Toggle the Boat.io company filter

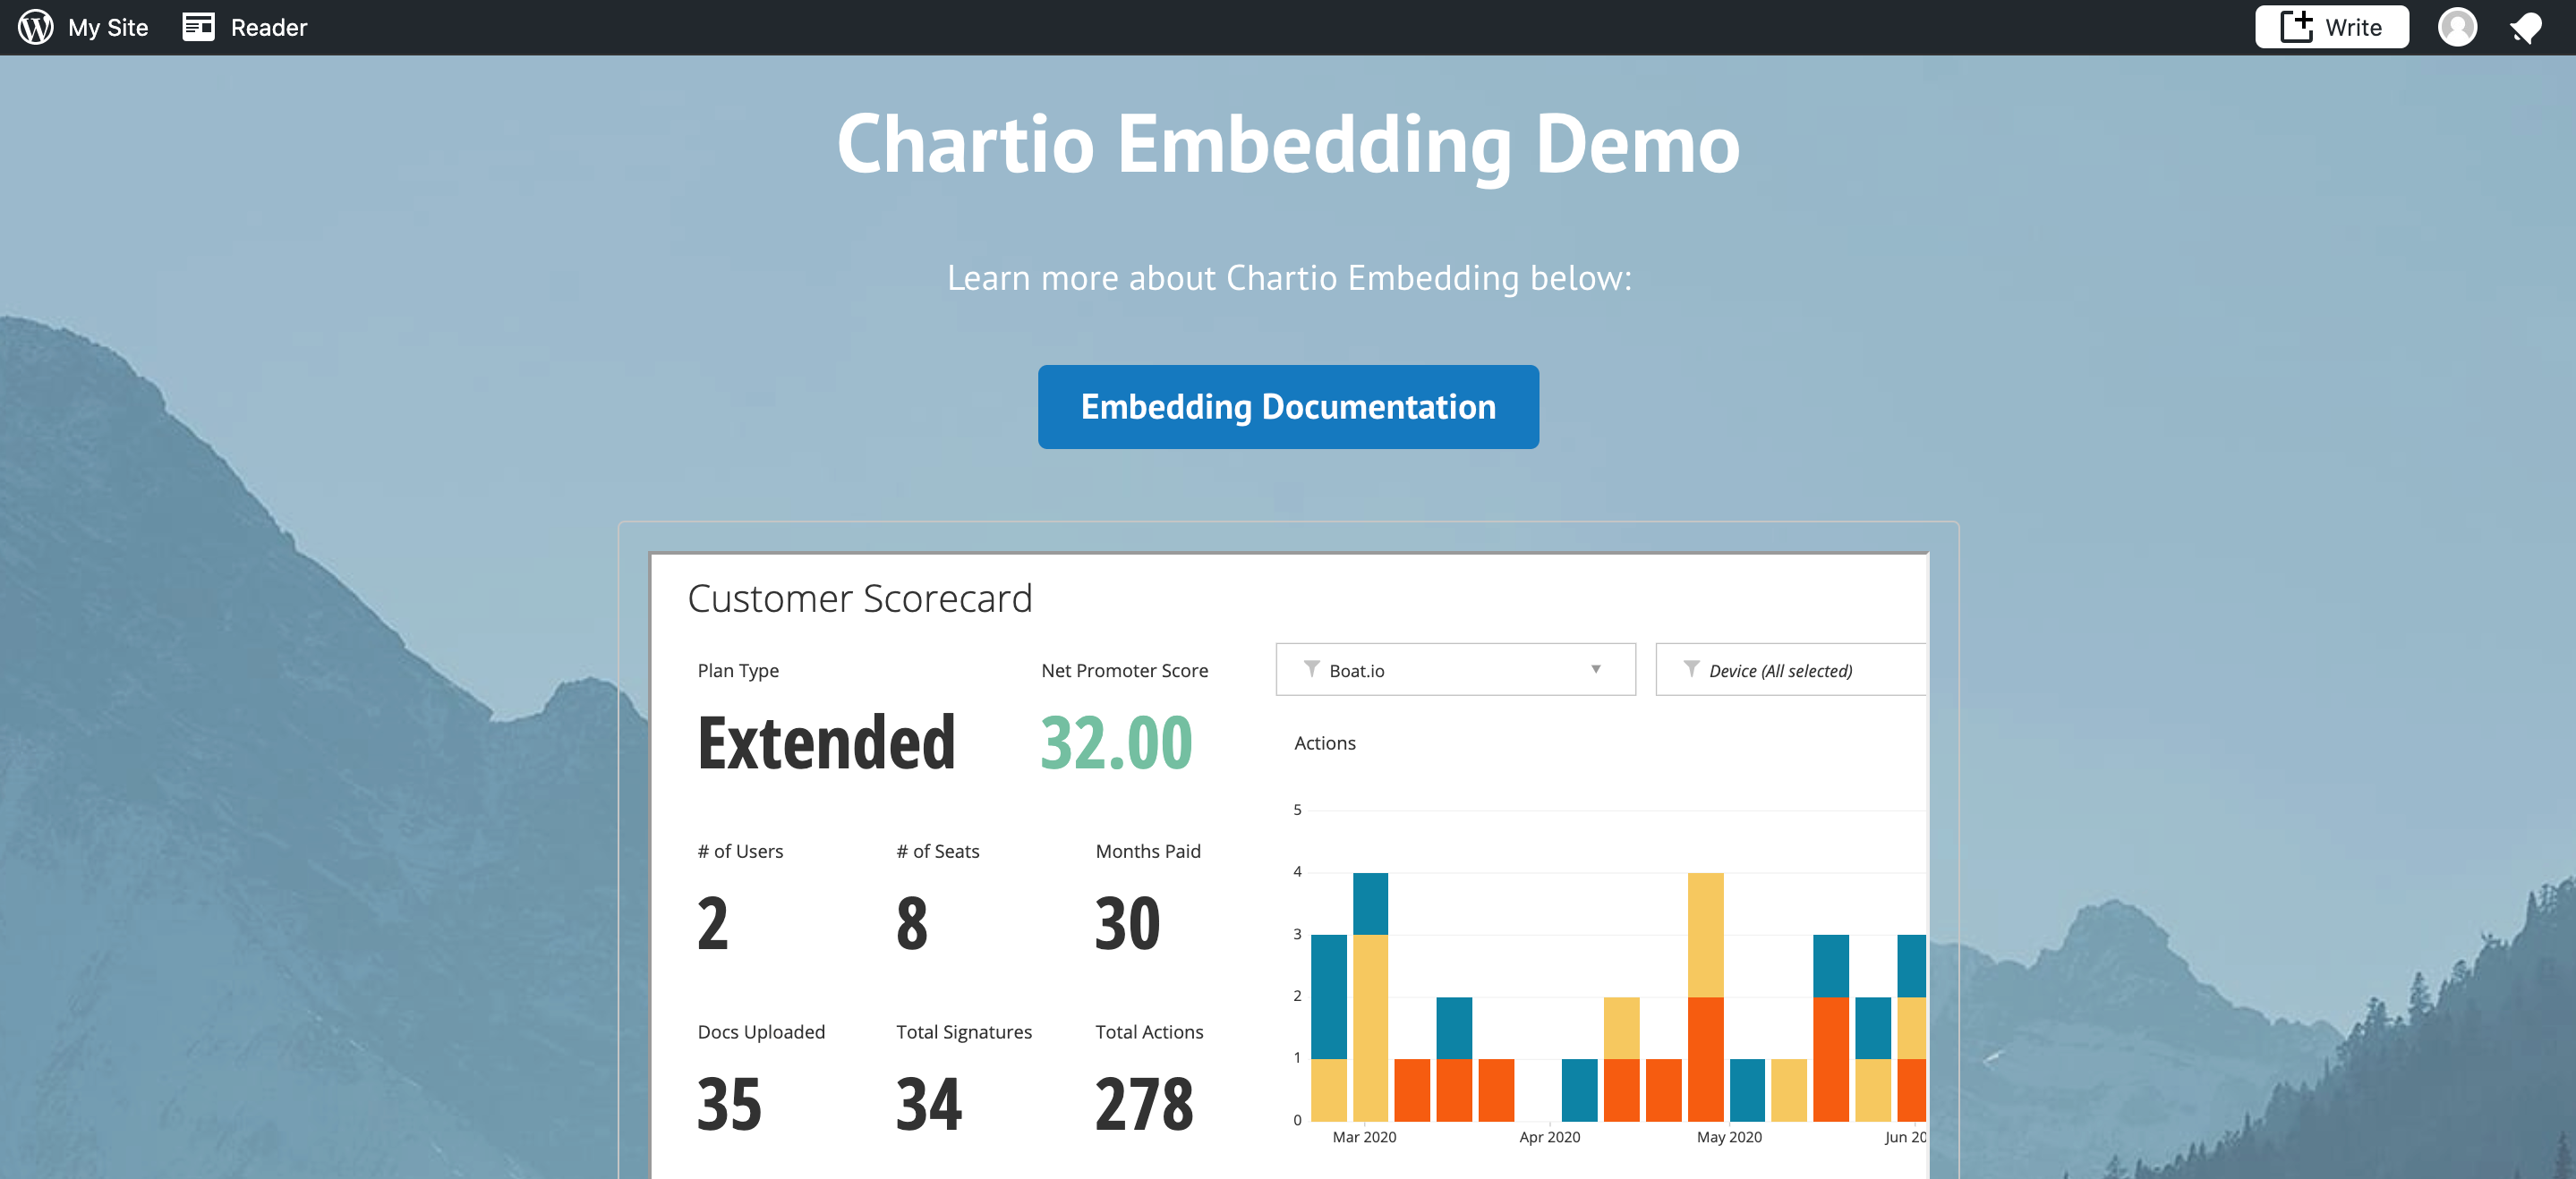tap(1454, 670)
